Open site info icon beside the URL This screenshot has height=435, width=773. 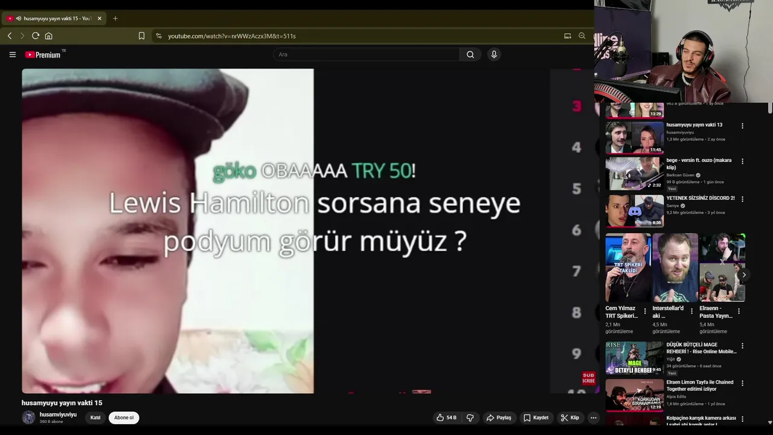coord(159,36)
